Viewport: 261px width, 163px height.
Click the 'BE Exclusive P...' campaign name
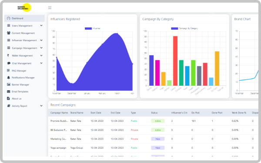59,130
